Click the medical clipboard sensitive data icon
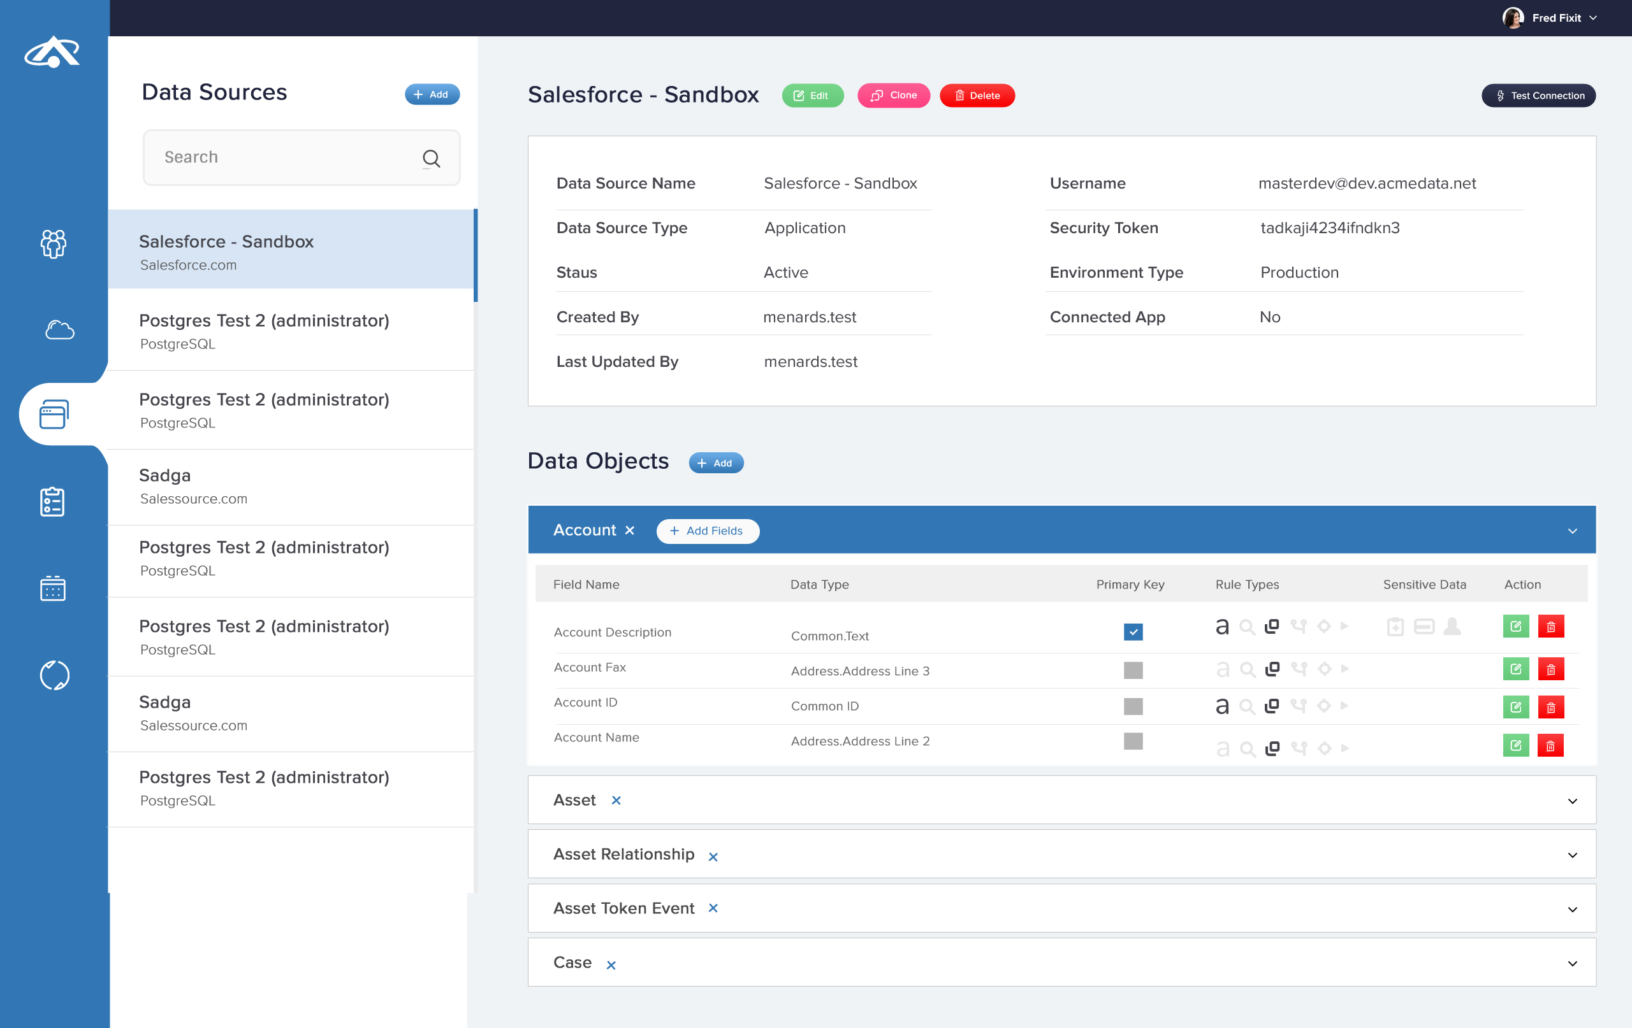1632x1028 pixels. click(1395, 626)
